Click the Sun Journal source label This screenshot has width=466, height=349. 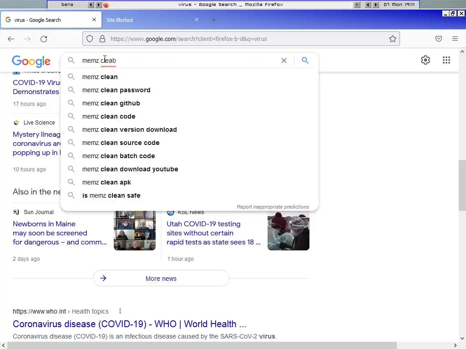point(39,212)
